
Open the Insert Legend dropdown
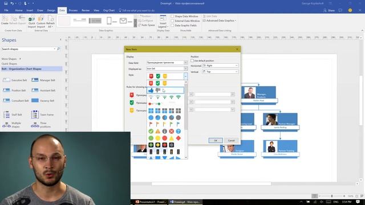tap(163, 22)
